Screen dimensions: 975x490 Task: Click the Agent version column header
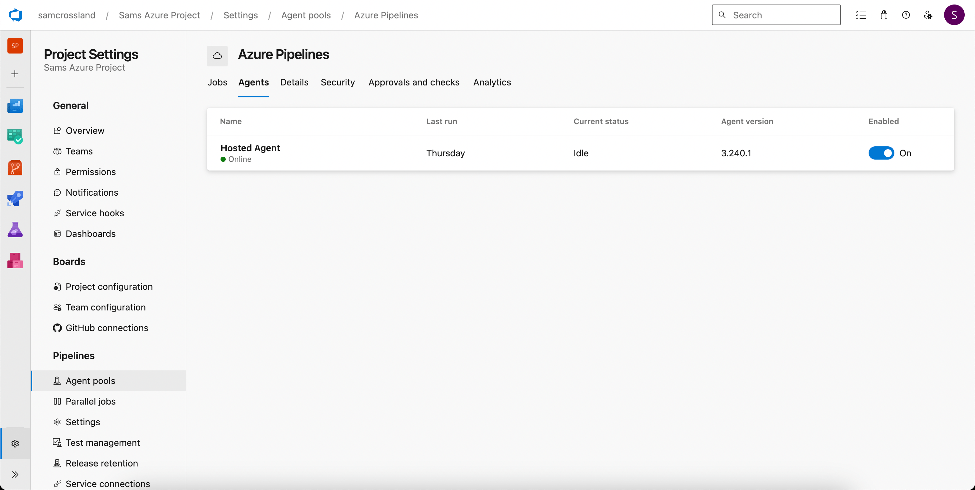[747, 122]
